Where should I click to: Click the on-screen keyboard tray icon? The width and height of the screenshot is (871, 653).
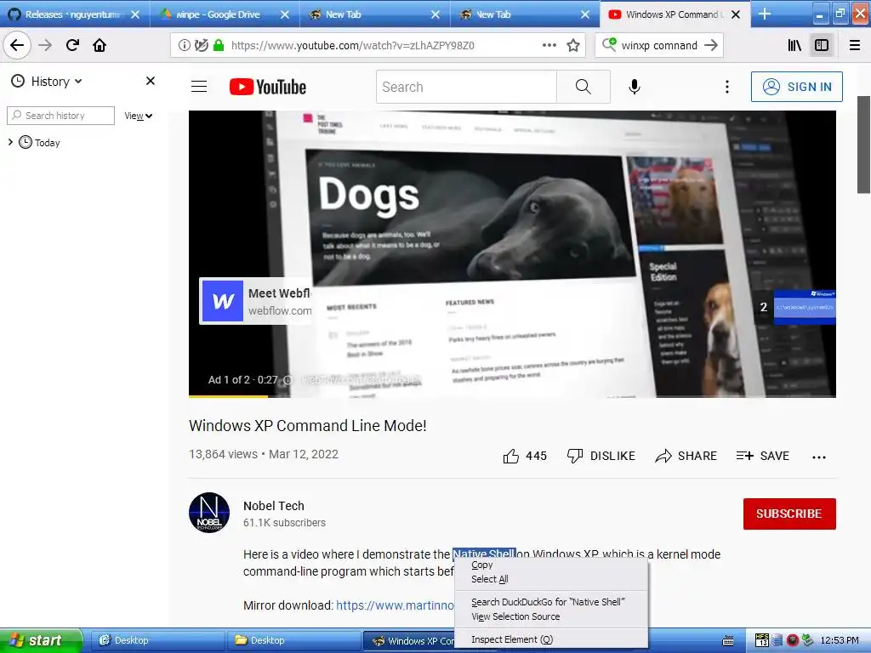[x=728, y=641]
